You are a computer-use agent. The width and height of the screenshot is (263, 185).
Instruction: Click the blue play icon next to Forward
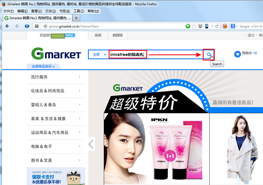click(27, 26)
